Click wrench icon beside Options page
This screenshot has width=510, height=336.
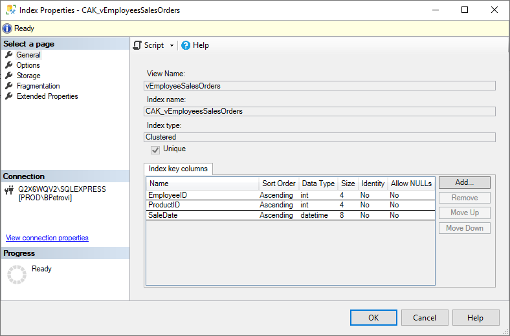[9, 65]
